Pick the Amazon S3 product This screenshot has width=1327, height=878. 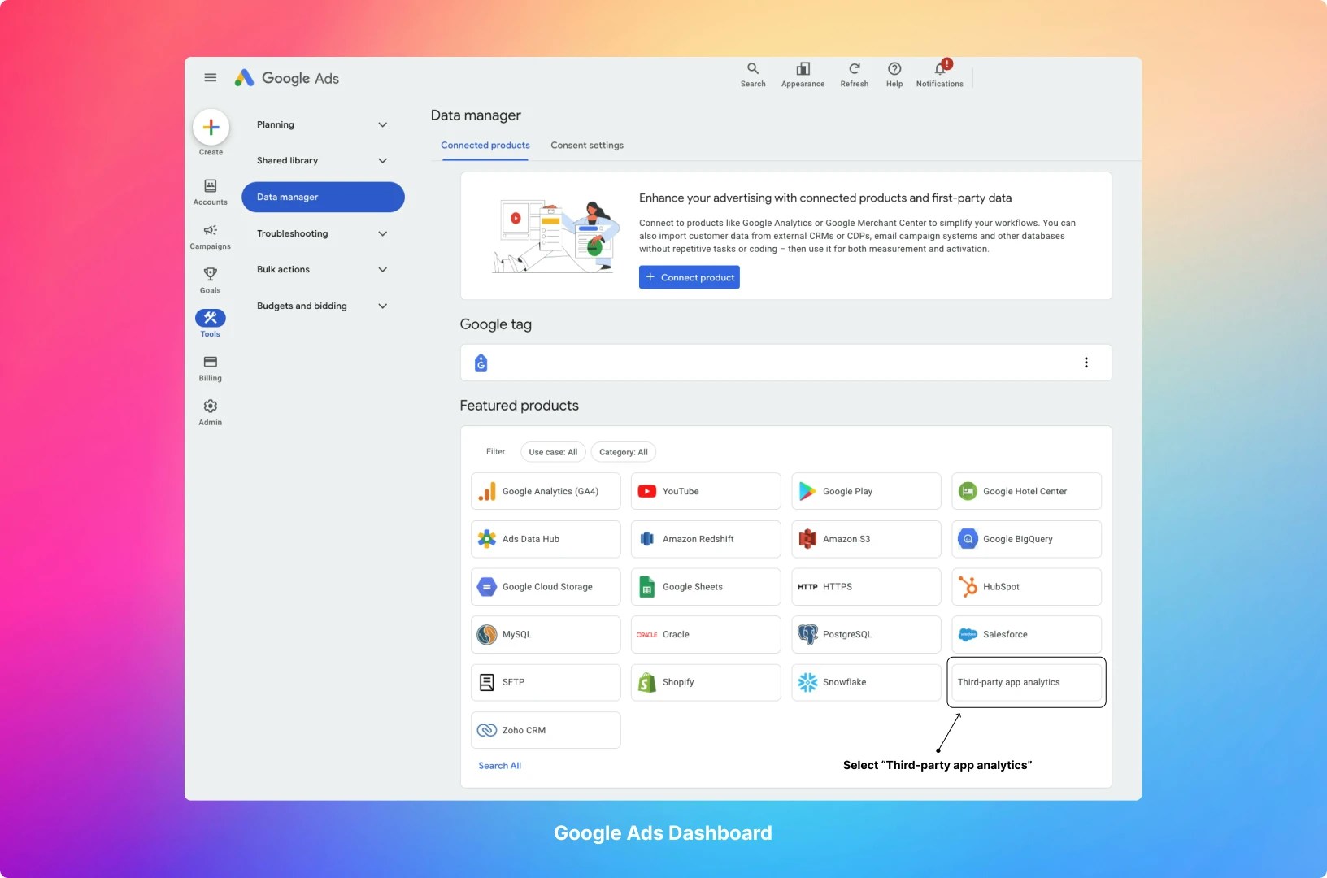[x=866, y=539]
